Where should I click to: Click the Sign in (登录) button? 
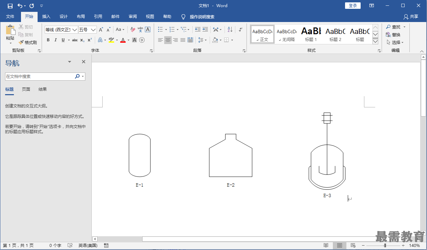pos(353,6)
